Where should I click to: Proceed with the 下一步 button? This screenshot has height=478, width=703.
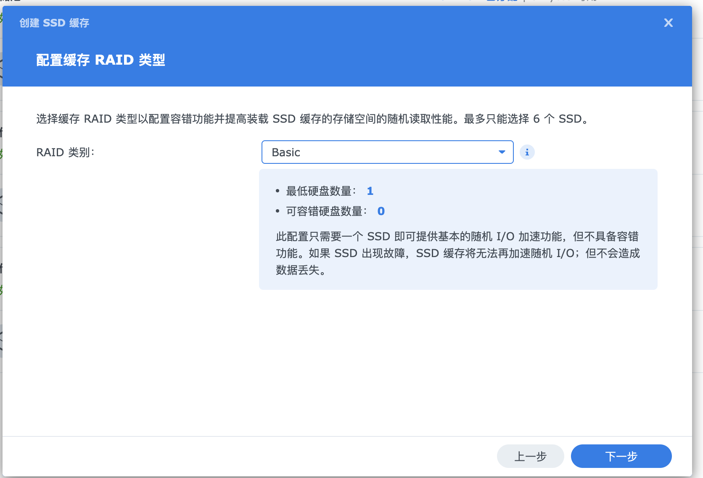(x=621, y=456)
